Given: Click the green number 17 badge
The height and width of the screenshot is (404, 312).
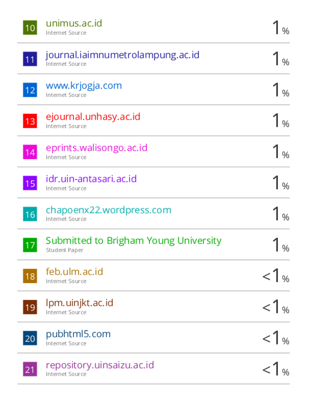Looking at the screenshot, I should coord(30,245).
